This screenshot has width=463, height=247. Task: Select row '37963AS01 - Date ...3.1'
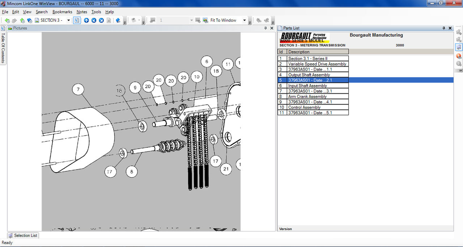point(313,91)
